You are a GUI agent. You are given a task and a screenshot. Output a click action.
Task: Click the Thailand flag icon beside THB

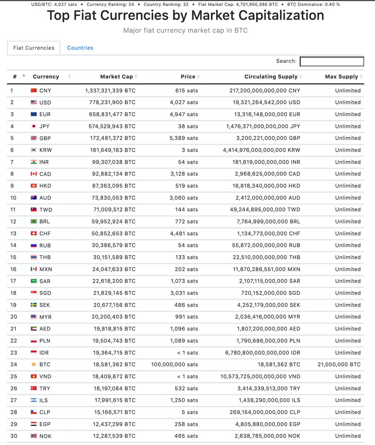pos(34,257)
